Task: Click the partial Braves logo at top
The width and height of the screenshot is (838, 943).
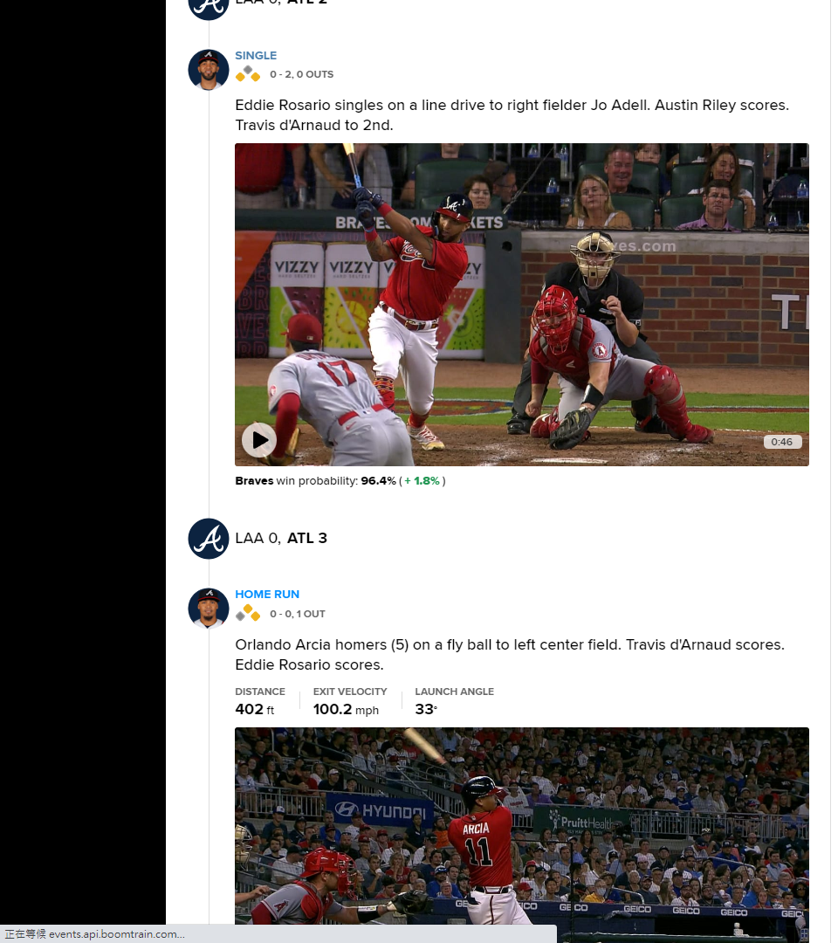Action: pyautogui.click(x=209, y=9)
